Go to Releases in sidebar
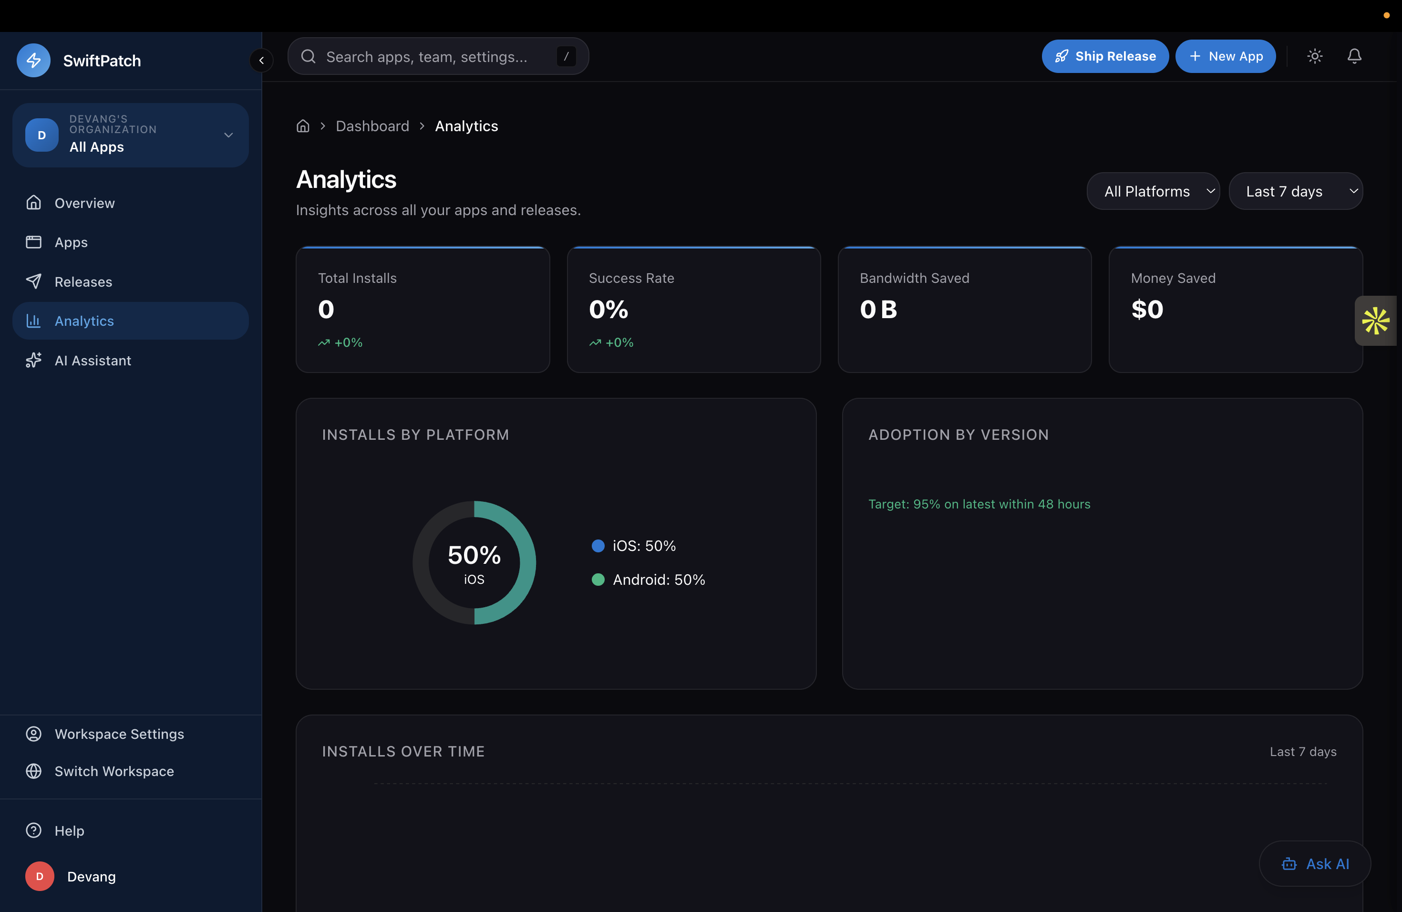 83,281
